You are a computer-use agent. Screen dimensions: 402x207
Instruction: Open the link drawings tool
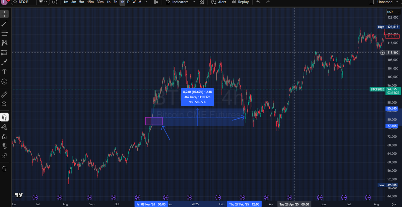(4, 155)
